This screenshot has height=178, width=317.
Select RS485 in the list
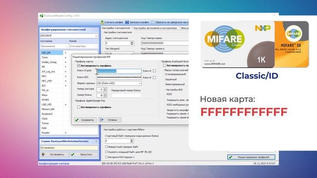(45, 100)
